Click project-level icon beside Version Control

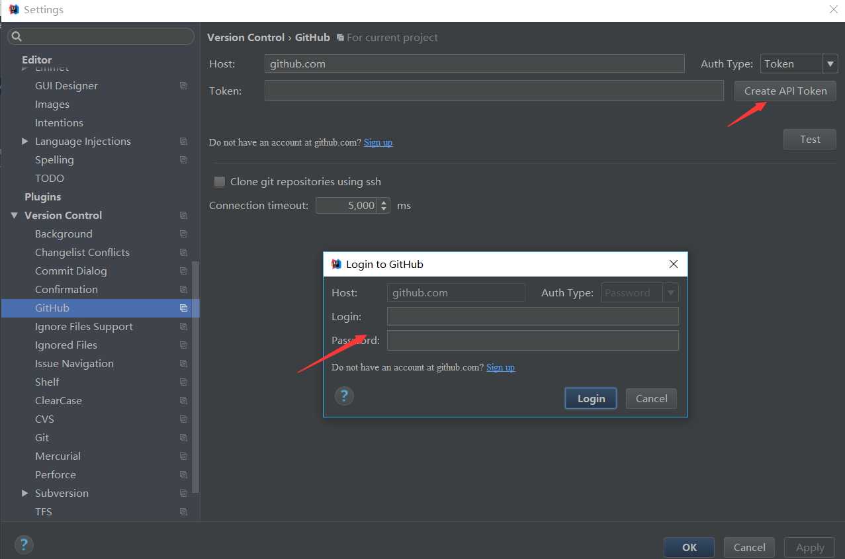click(x=183, y=216)
